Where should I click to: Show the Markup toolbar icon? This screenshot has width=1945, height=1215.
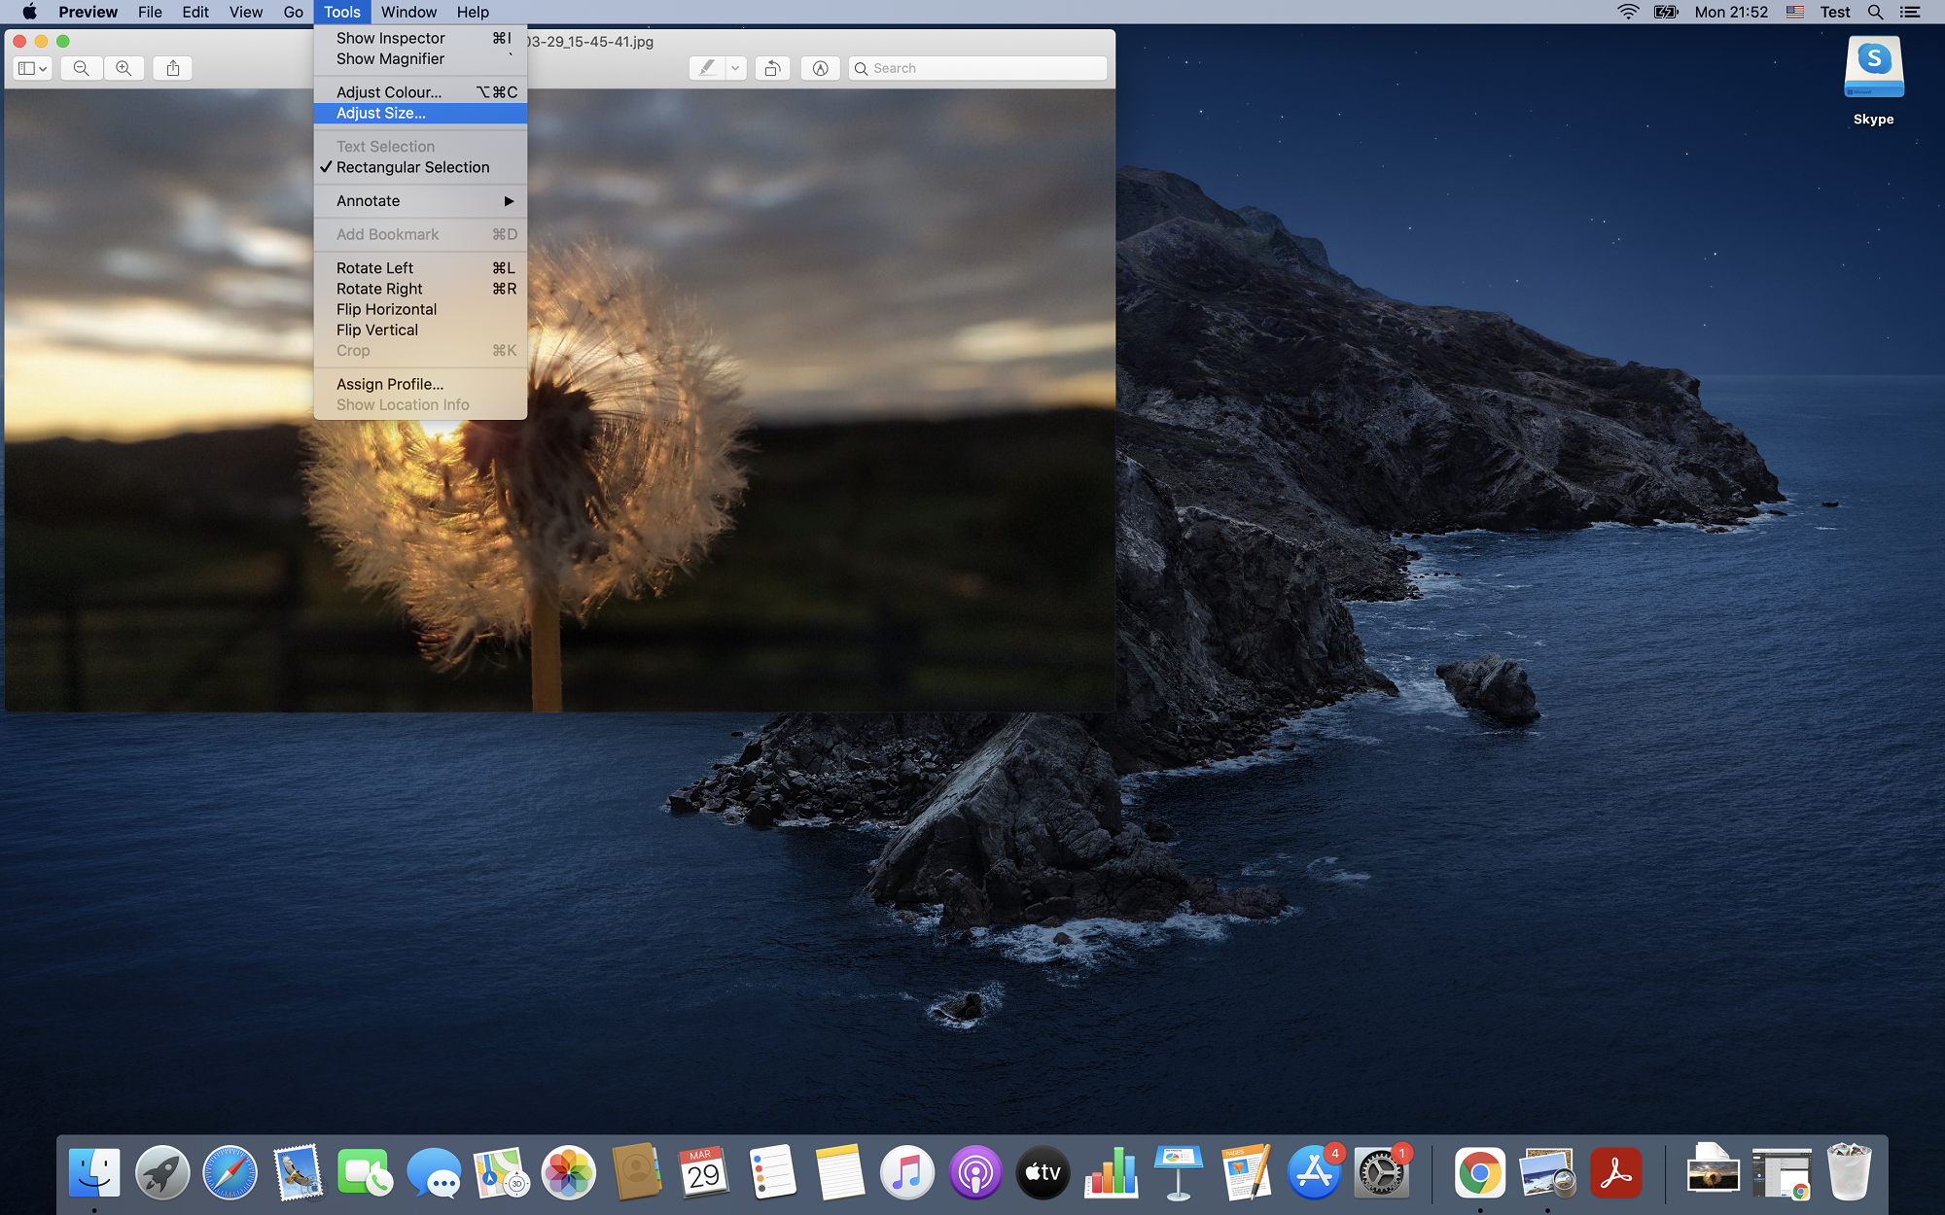coord(820,68)
